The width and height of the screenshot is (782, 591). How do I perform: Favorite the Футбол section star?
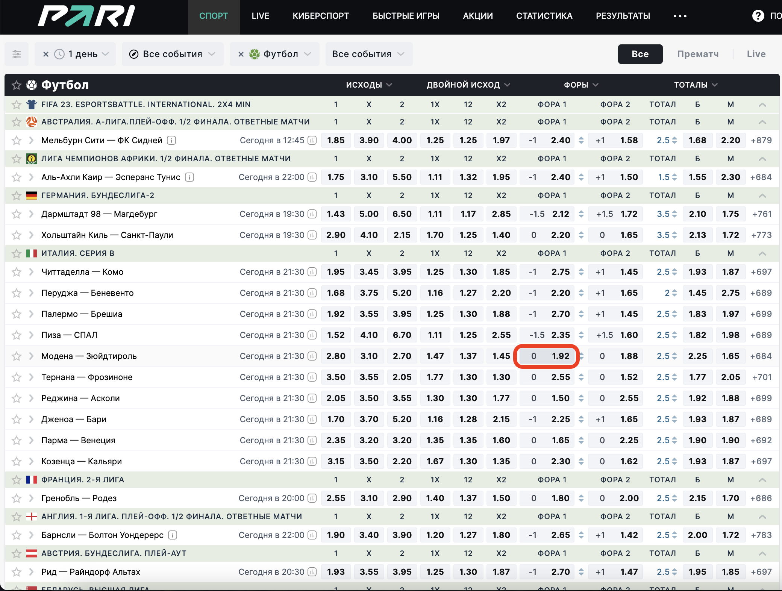(x=16, y=85)
